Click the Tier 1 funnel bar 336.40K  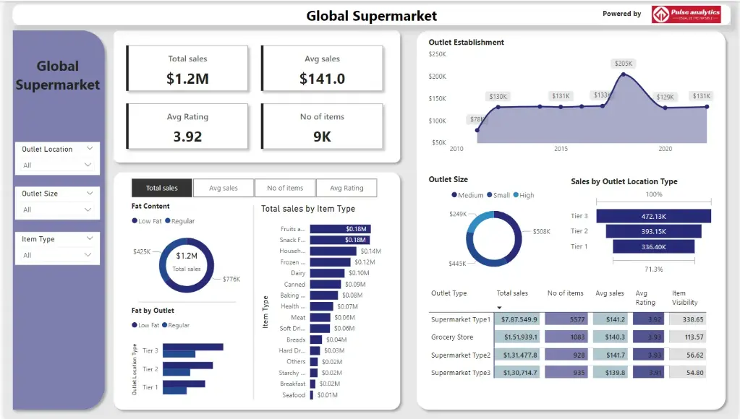click(654, 246)
